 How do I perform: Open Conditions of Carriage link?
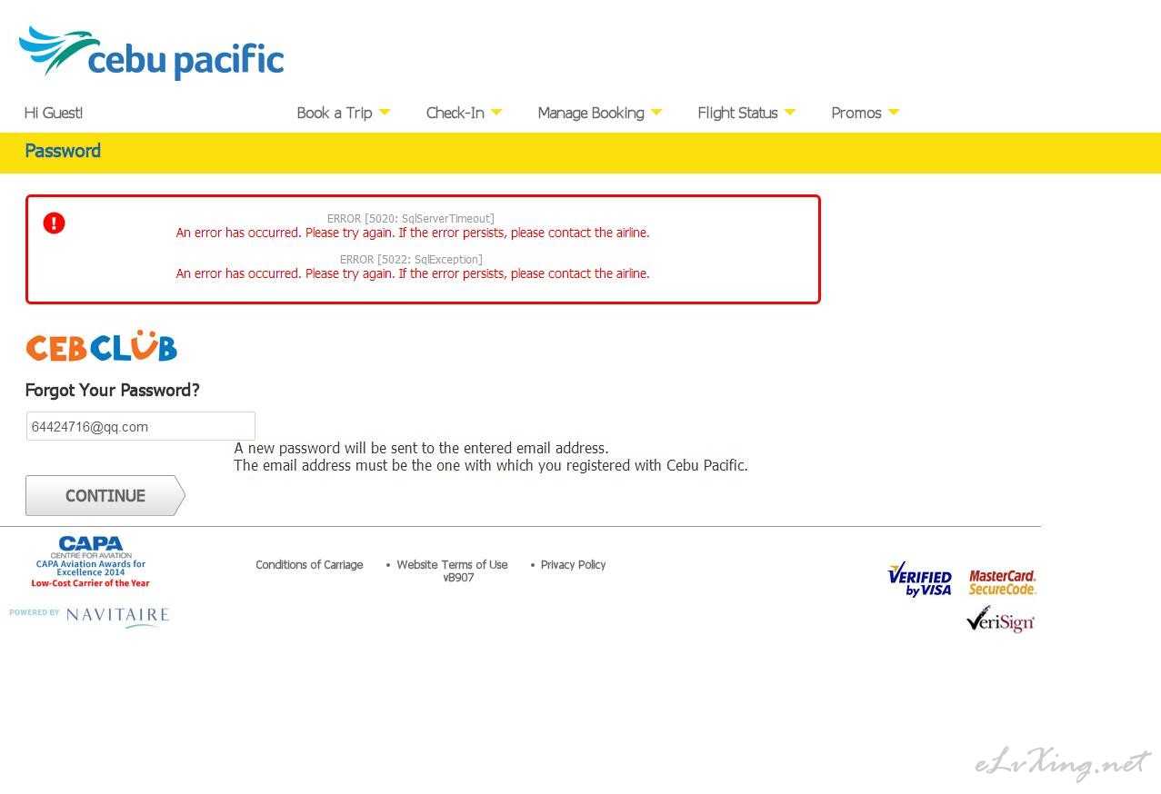pos(309,565)
